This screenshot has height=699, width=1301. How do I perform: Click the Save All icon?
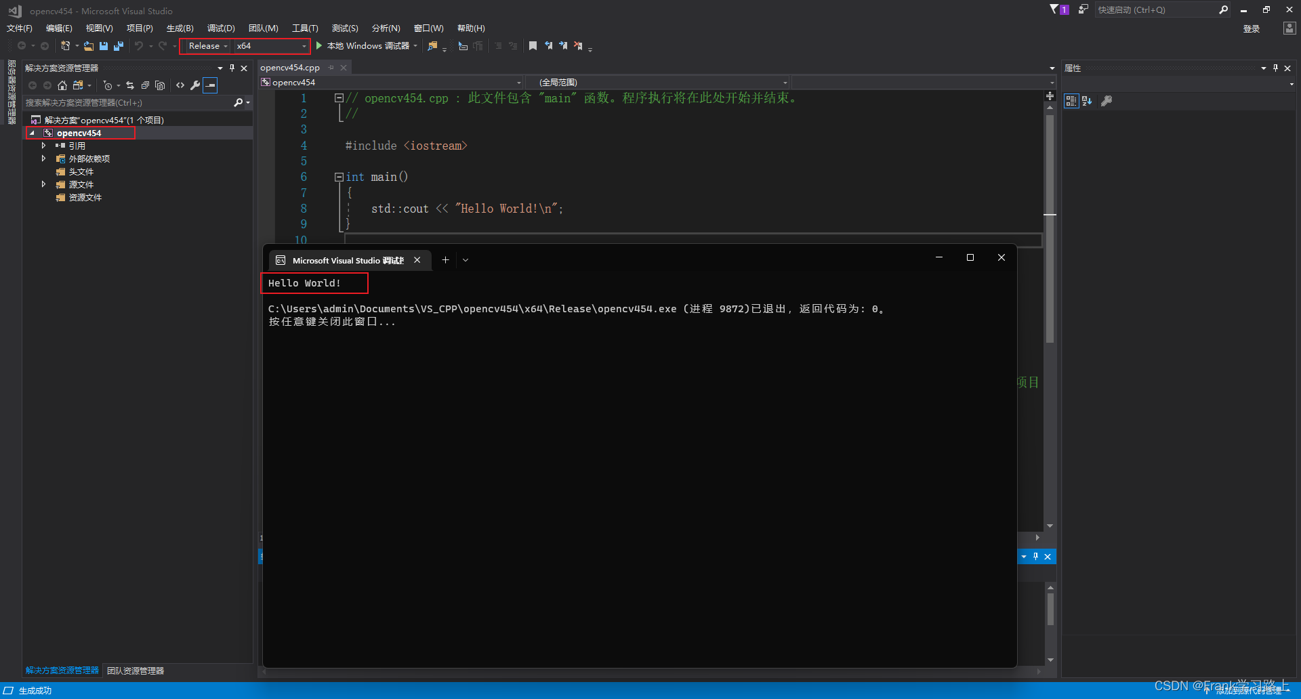(x=119, y=46)
